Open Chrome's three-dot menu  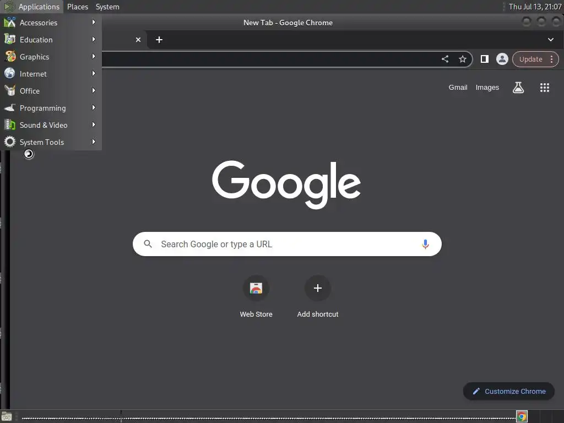[x=551, y=59]
